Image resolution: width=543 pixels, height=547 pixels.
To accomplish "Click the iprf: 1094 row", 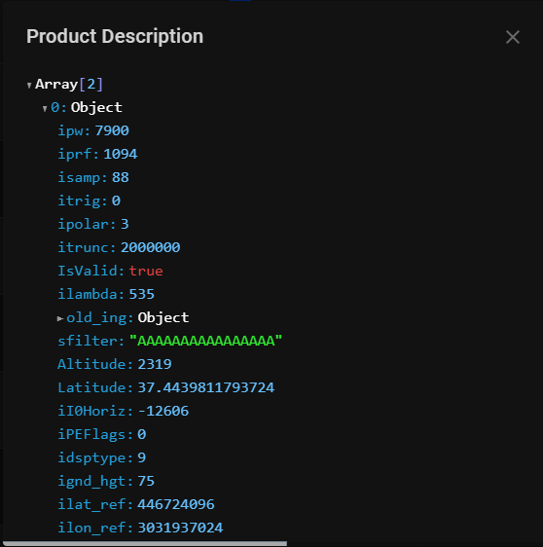I will [x=97, y=154].
